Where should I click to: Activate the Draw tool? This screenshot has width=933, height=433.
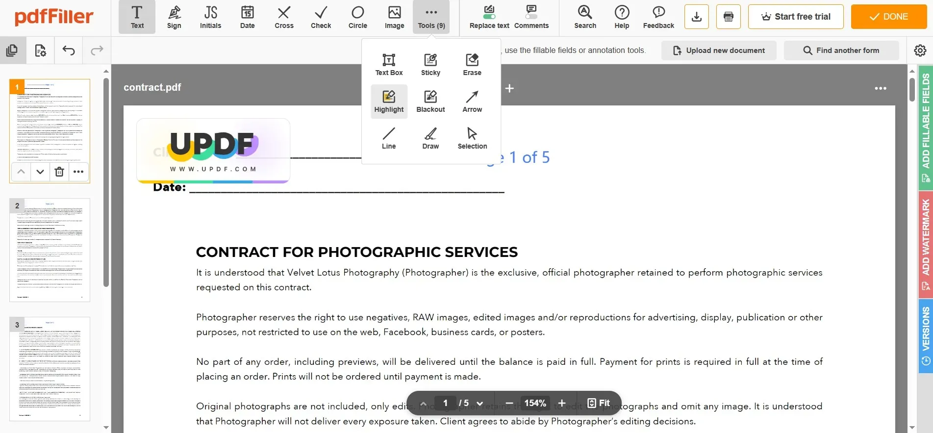430,138
